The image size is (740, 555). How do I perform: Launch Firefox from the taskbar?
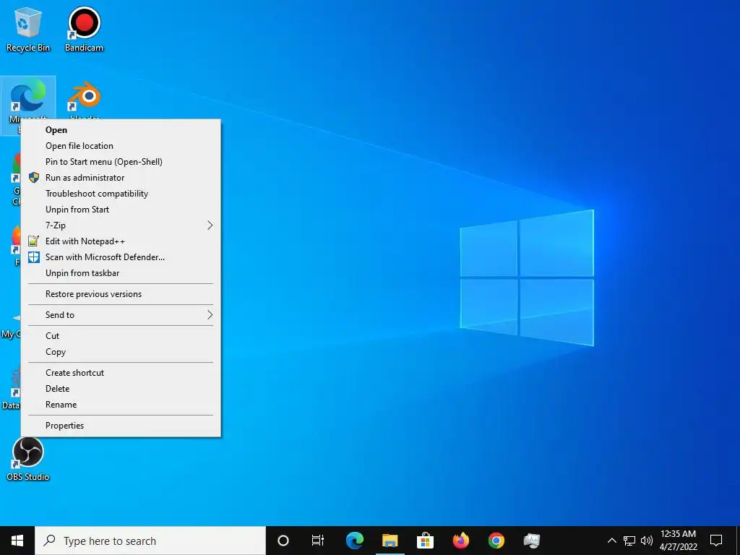click(x=460, y=541)
